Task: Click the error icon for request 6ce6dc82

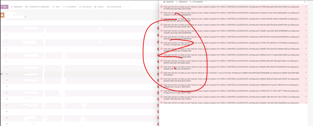Action: click(x=161, y=79)
